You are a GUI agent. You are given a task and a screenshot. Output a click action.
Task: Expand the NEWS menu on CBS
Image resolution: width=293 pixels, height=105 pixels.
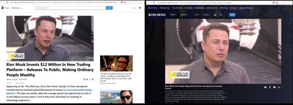pyautogui.click(x=174, y=15)
